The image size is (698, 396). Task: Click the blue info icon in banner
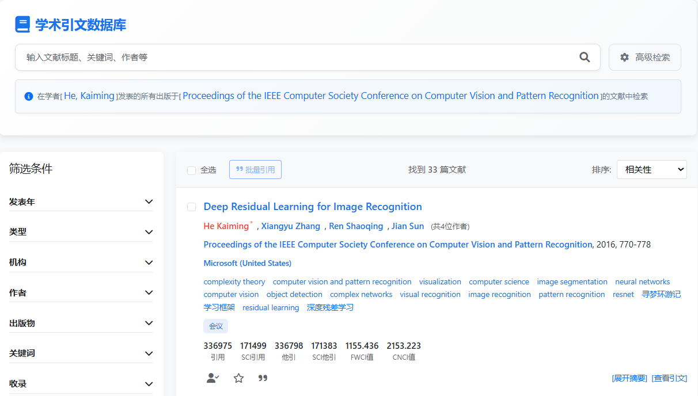(x=29, y=96)
